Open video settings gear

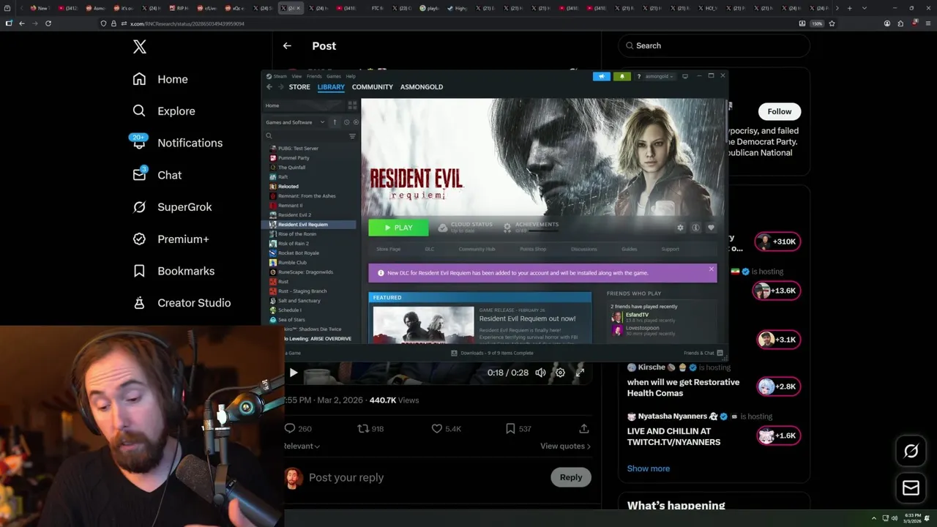coord(560,373)
